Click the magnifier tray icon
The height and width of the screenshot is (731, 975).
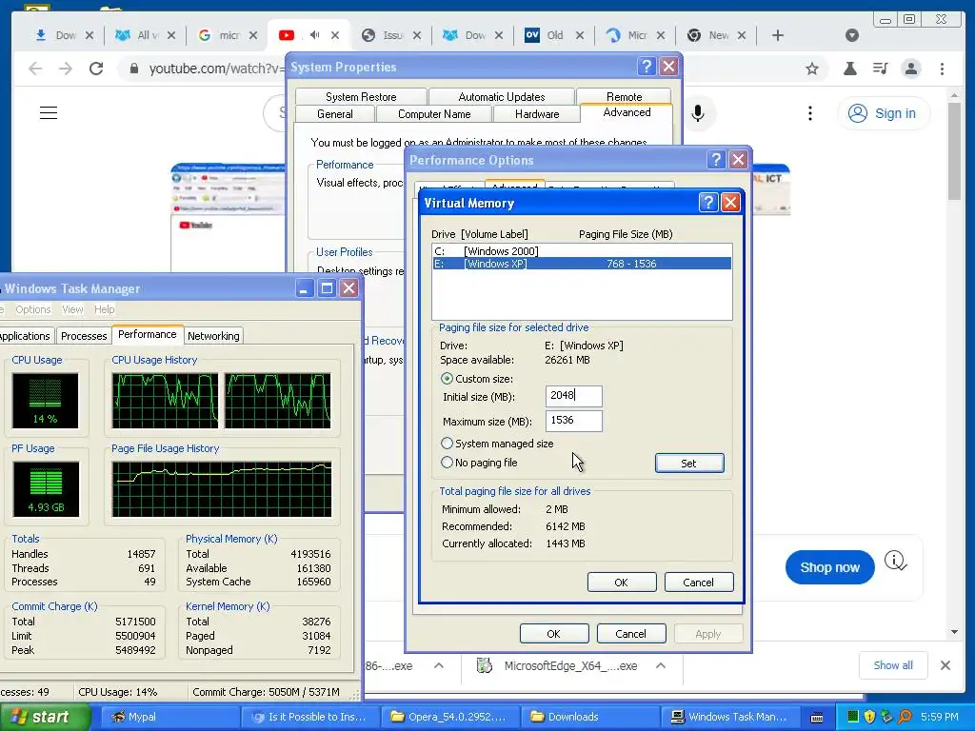point(905,717)
